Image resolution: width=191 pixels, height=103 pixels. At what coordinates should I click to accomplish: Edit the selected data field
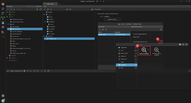tap(103, 29)
